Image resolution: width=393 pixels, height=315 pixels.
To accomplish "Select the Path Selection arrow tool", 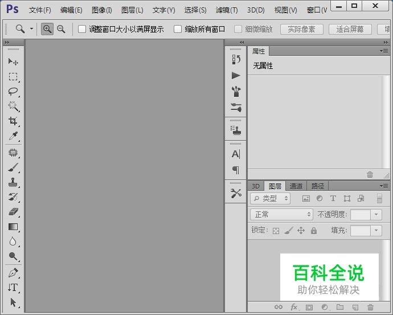I will tap(13, 302).
